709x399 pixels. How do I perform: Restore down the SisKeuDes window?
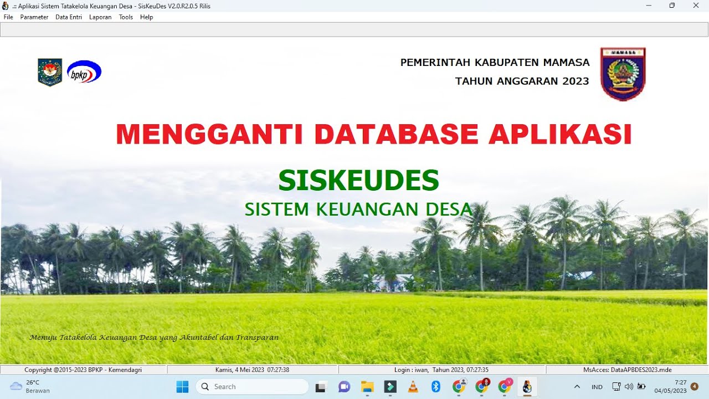pyautogui.click(x=672, y=6)
